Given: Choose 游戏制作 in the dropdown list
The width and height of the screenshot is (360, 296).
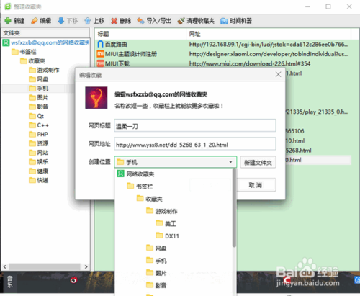Looking at the screenshot, I should [x=162, y=211].
